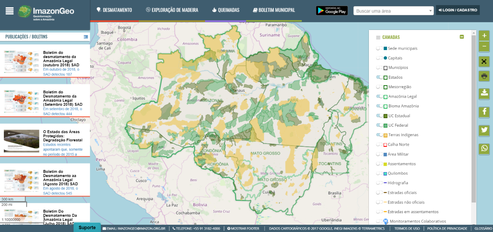Screen dimensions: 493x232
Task: Enable the Hidrografia layer switch
Action: pos(379,183)
